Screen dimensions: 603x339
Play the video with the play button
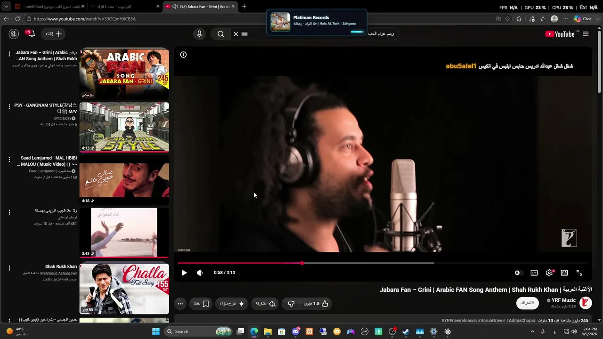coord(184,273)
